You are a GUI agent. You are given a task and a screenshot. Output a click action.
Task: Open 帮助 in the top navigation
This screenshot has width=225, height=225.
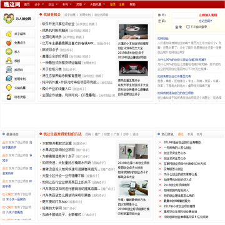point(132,4)
